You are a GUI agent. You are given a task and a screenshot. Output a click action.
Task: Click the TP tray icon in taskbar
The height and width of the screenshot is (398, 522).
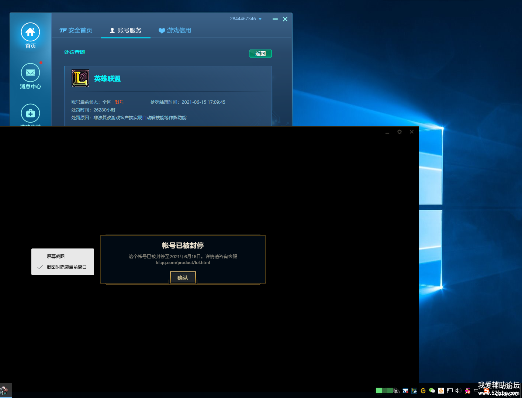coord(405,391)
